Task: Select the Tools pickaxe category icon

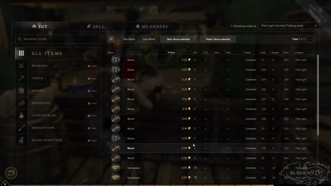Action: tap(22, 78)
